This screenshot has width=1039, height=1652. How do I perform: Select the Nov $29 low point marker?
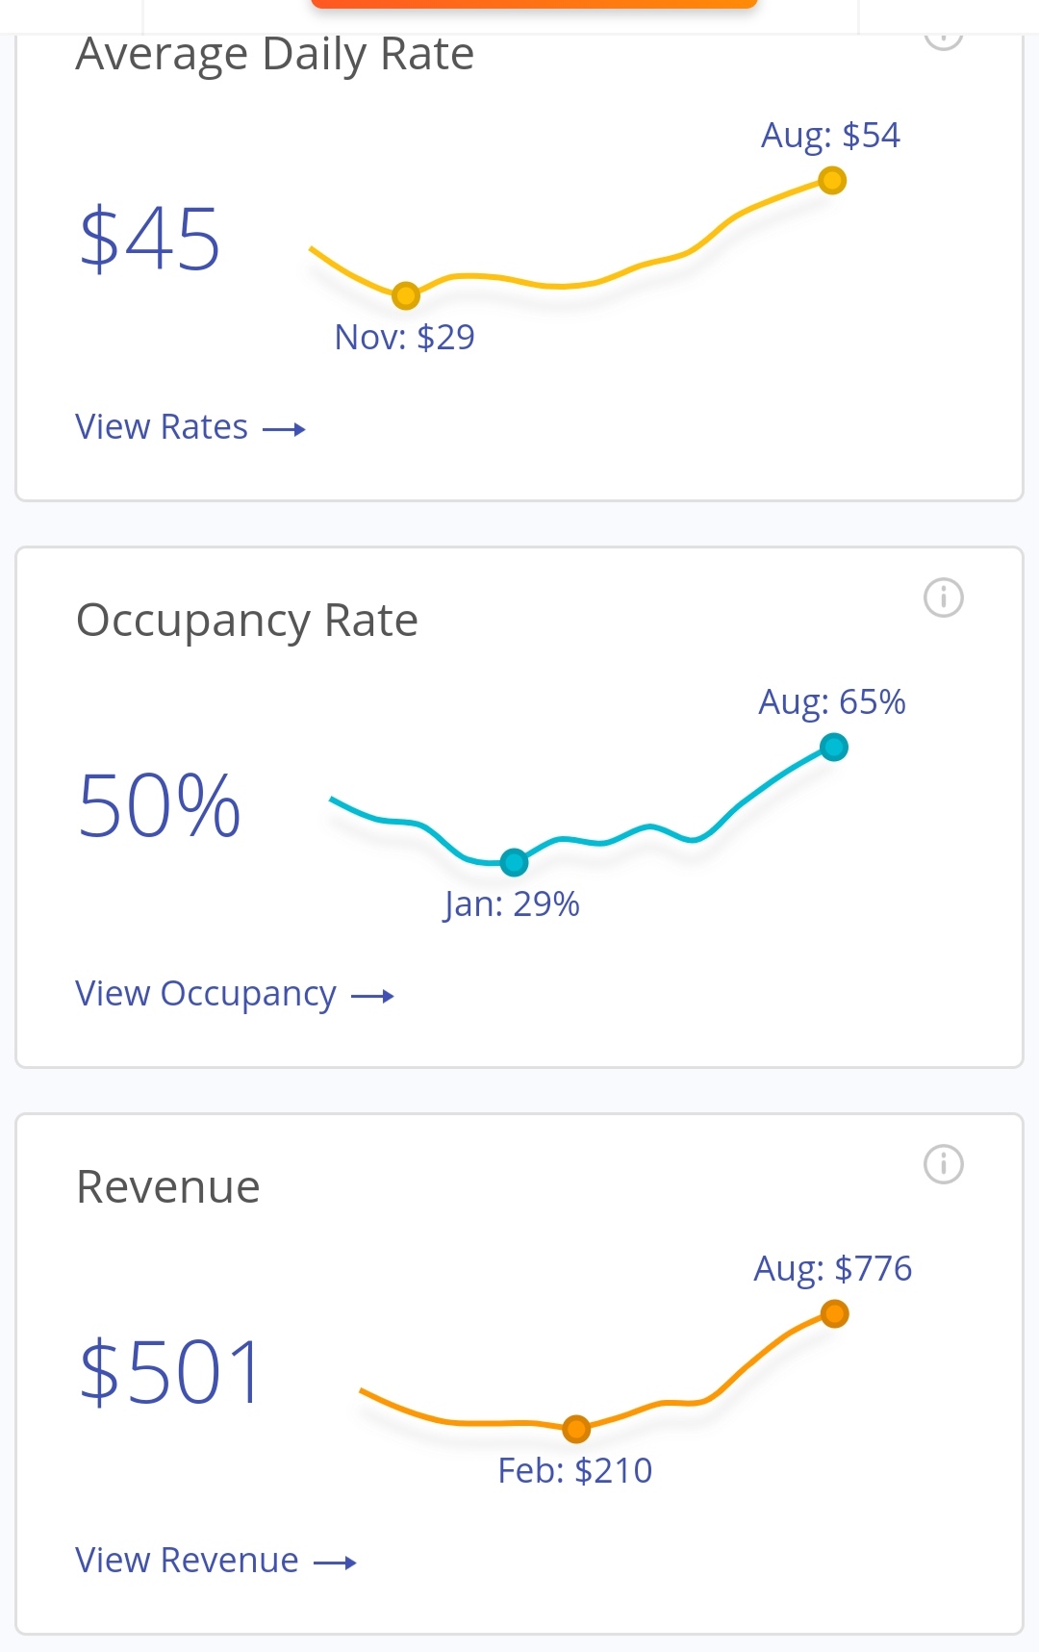(x=406, y=295)
